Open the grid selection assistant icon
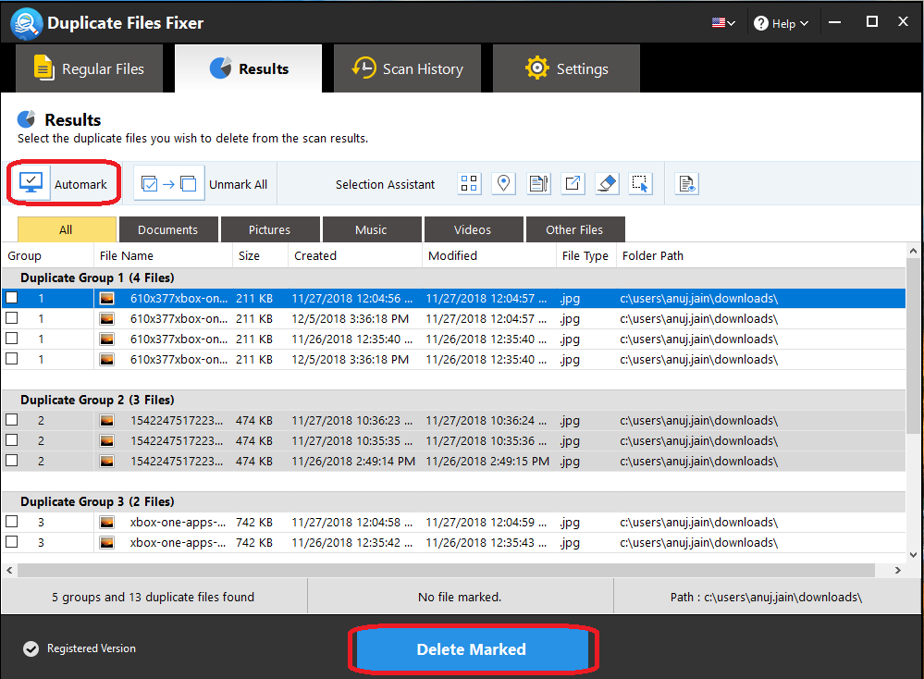The image size is (924, 679). pos(469,183)
